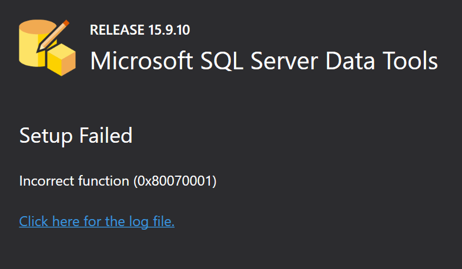This screenshot has height=269, width=462.
Task: Select the Setup Failed heading
Action: pyautogui.click(x=76, y=136)
